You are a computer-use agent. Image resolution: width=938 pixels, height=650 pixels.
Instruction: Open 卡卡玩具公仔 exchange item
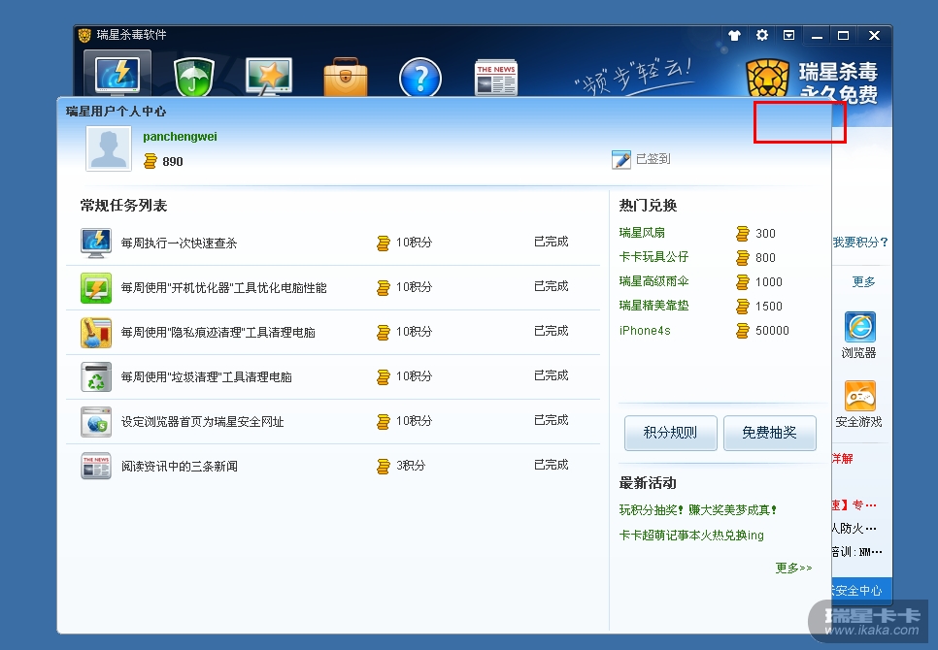point(653,257)
